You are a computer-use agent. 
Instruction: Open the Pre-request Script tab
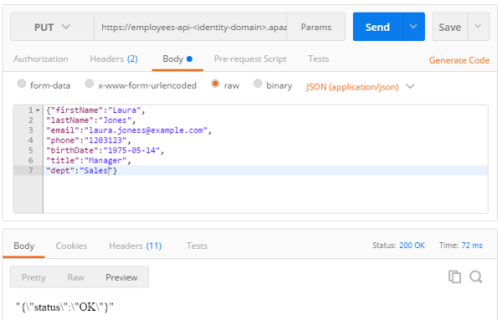250,58
